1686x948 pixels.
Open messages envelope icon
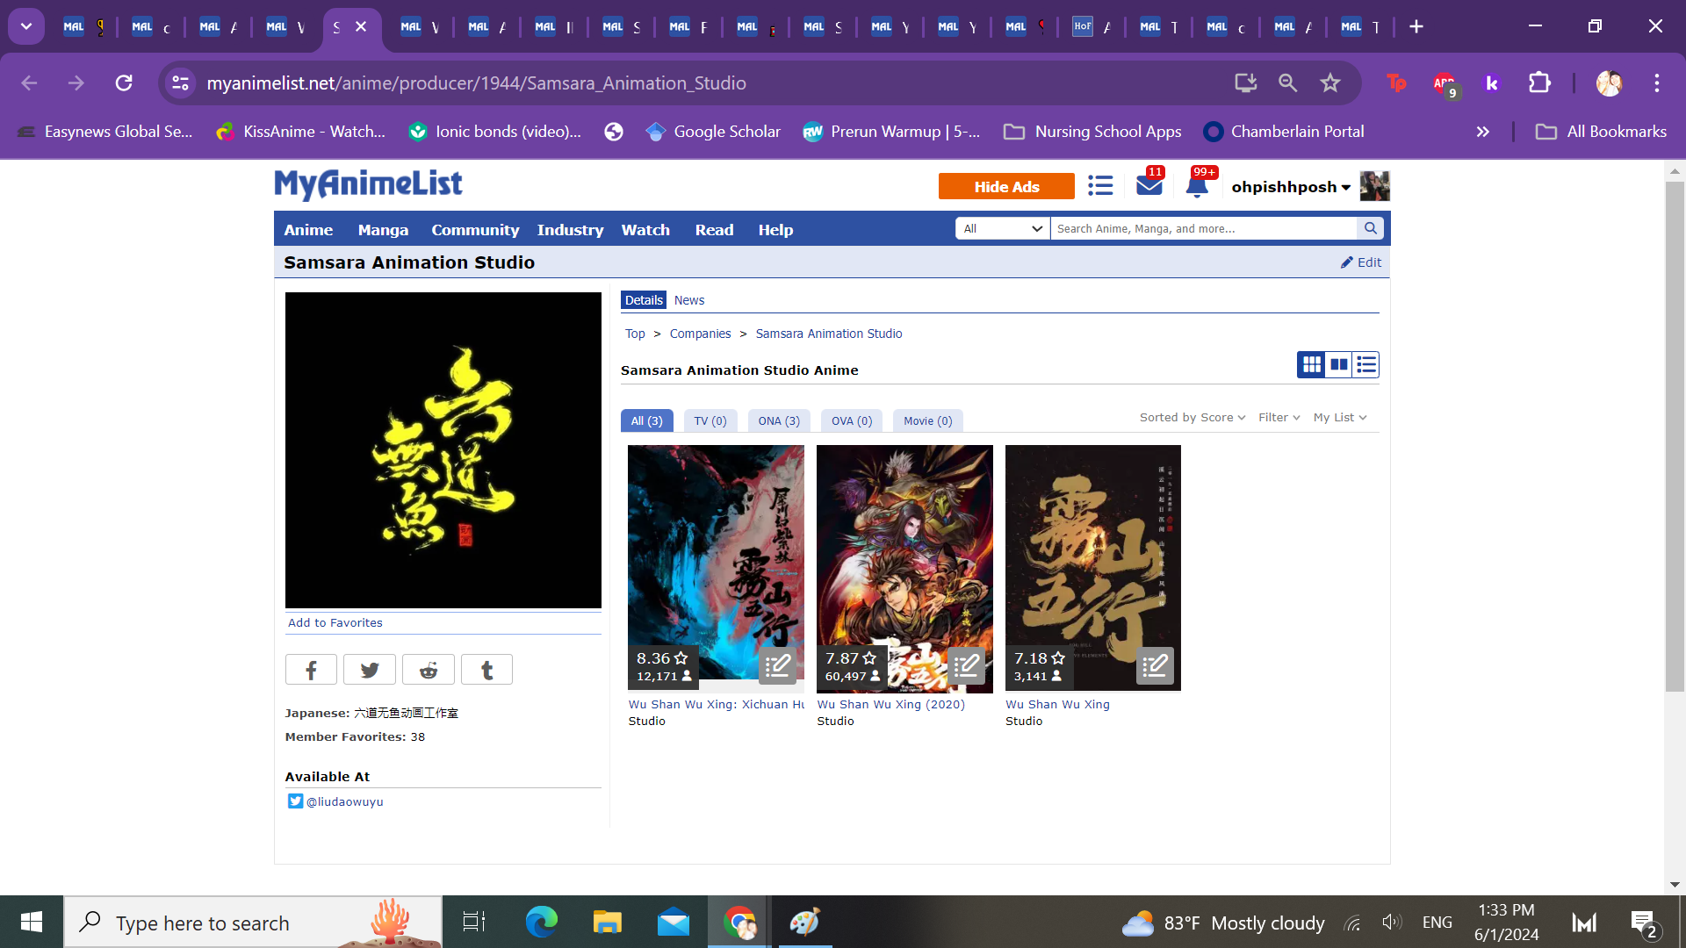click(x=1149, y=186)
